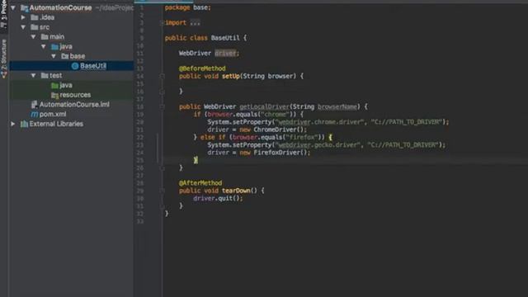This screenshot has height=297, width=528.
Task: Click the AutomationCourse.iml file icon
Action: 35,105
